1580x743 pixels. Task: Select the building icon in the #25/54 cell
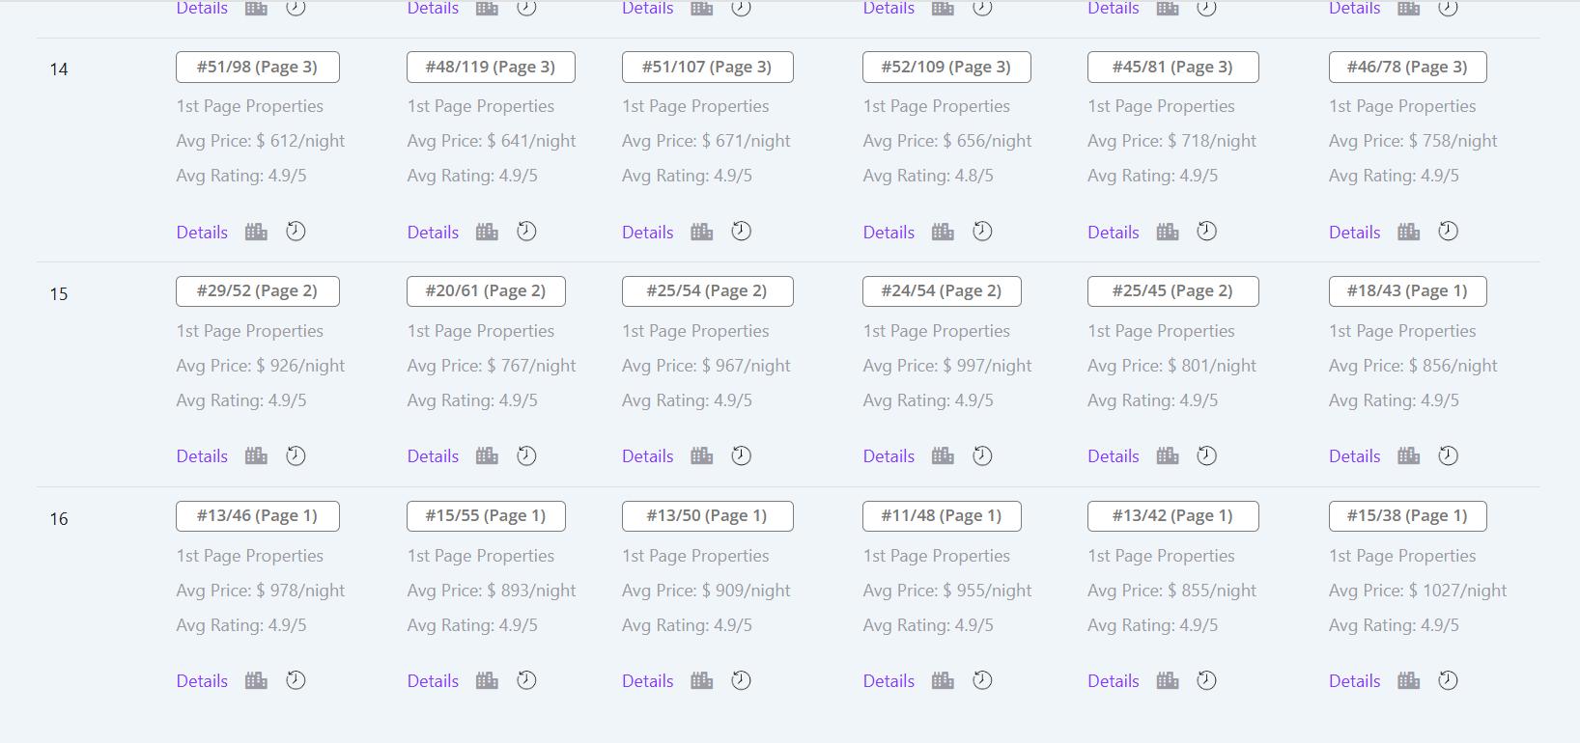point(702,455)
